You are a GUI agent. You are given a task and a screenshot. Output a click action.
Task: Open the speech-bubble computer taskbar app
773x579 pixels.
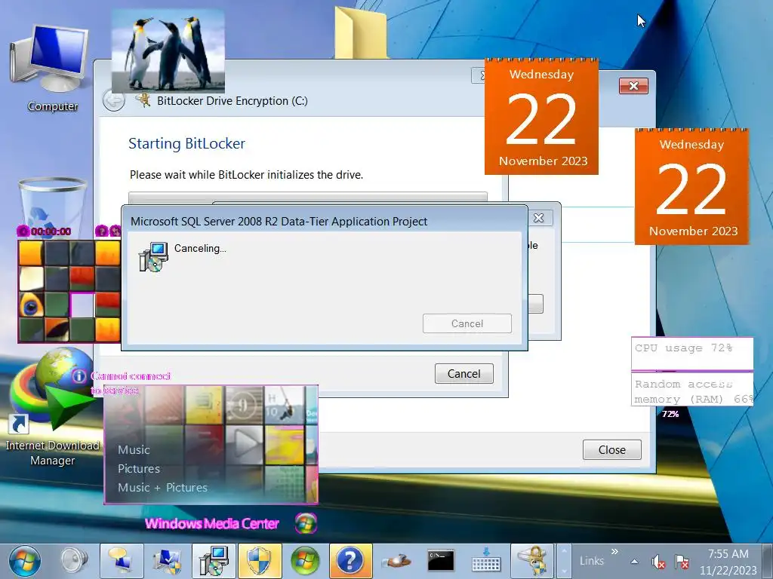coord(122,561)
